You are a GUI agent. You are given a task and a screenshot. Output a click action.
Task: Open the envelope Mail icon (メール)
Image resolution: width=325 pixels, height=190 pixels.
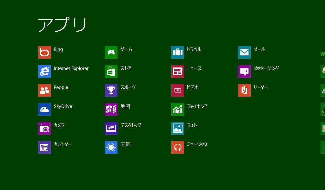[x=244, y=52]
